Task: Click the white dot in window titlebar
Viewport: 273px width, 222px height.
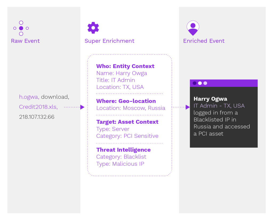Action: [x=200, y=83]
